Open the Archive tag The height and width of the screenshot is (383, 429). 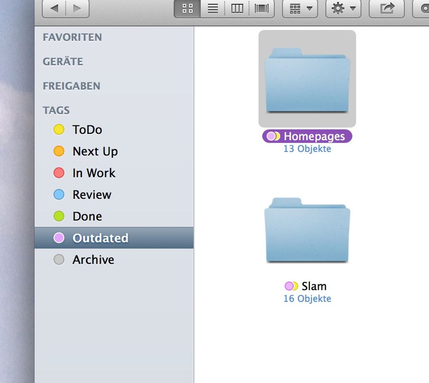(114, 259)
